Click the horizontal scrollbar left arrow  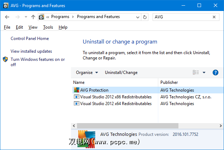click(x=74, y=126)
